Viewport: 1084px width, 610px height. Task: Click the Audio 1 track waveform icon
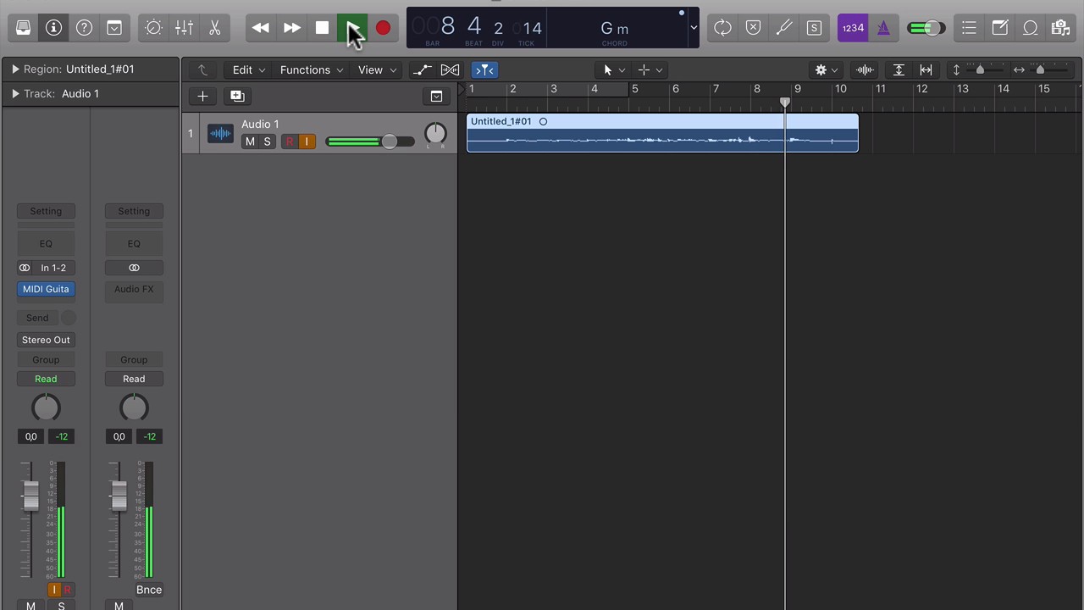[220, 133]
